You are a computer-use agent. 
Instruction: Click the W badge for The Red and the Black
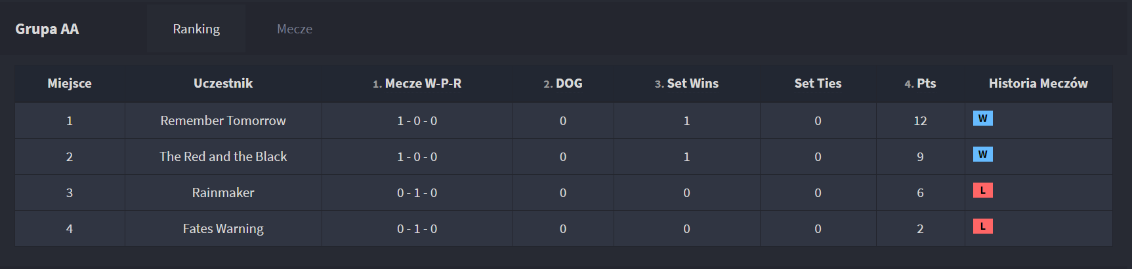pos(982,154)
